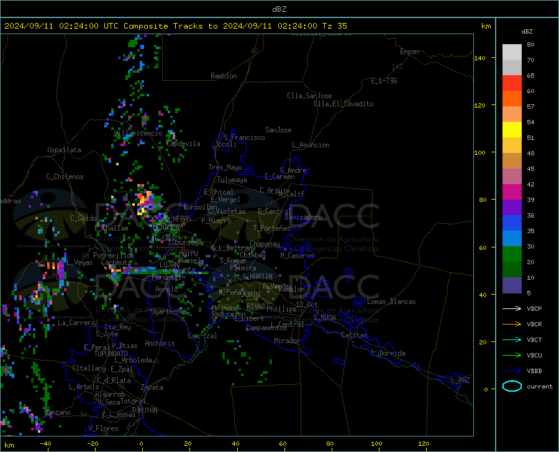Click the Capdevila label on map
Image resolution: width=559 pixels, height=452 pixels.
tap(183, 144)
